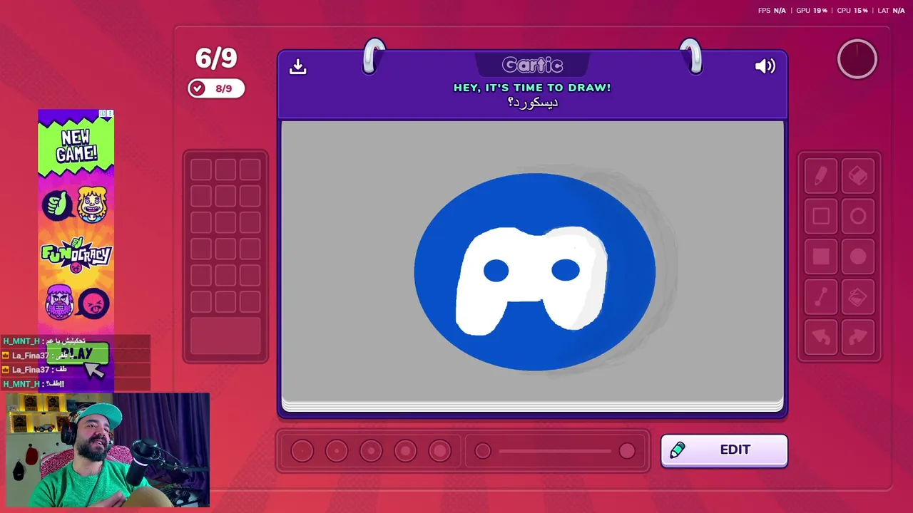Click the Funocracy logo in the ad
This screenshot has height=513, width=913.
76,255
